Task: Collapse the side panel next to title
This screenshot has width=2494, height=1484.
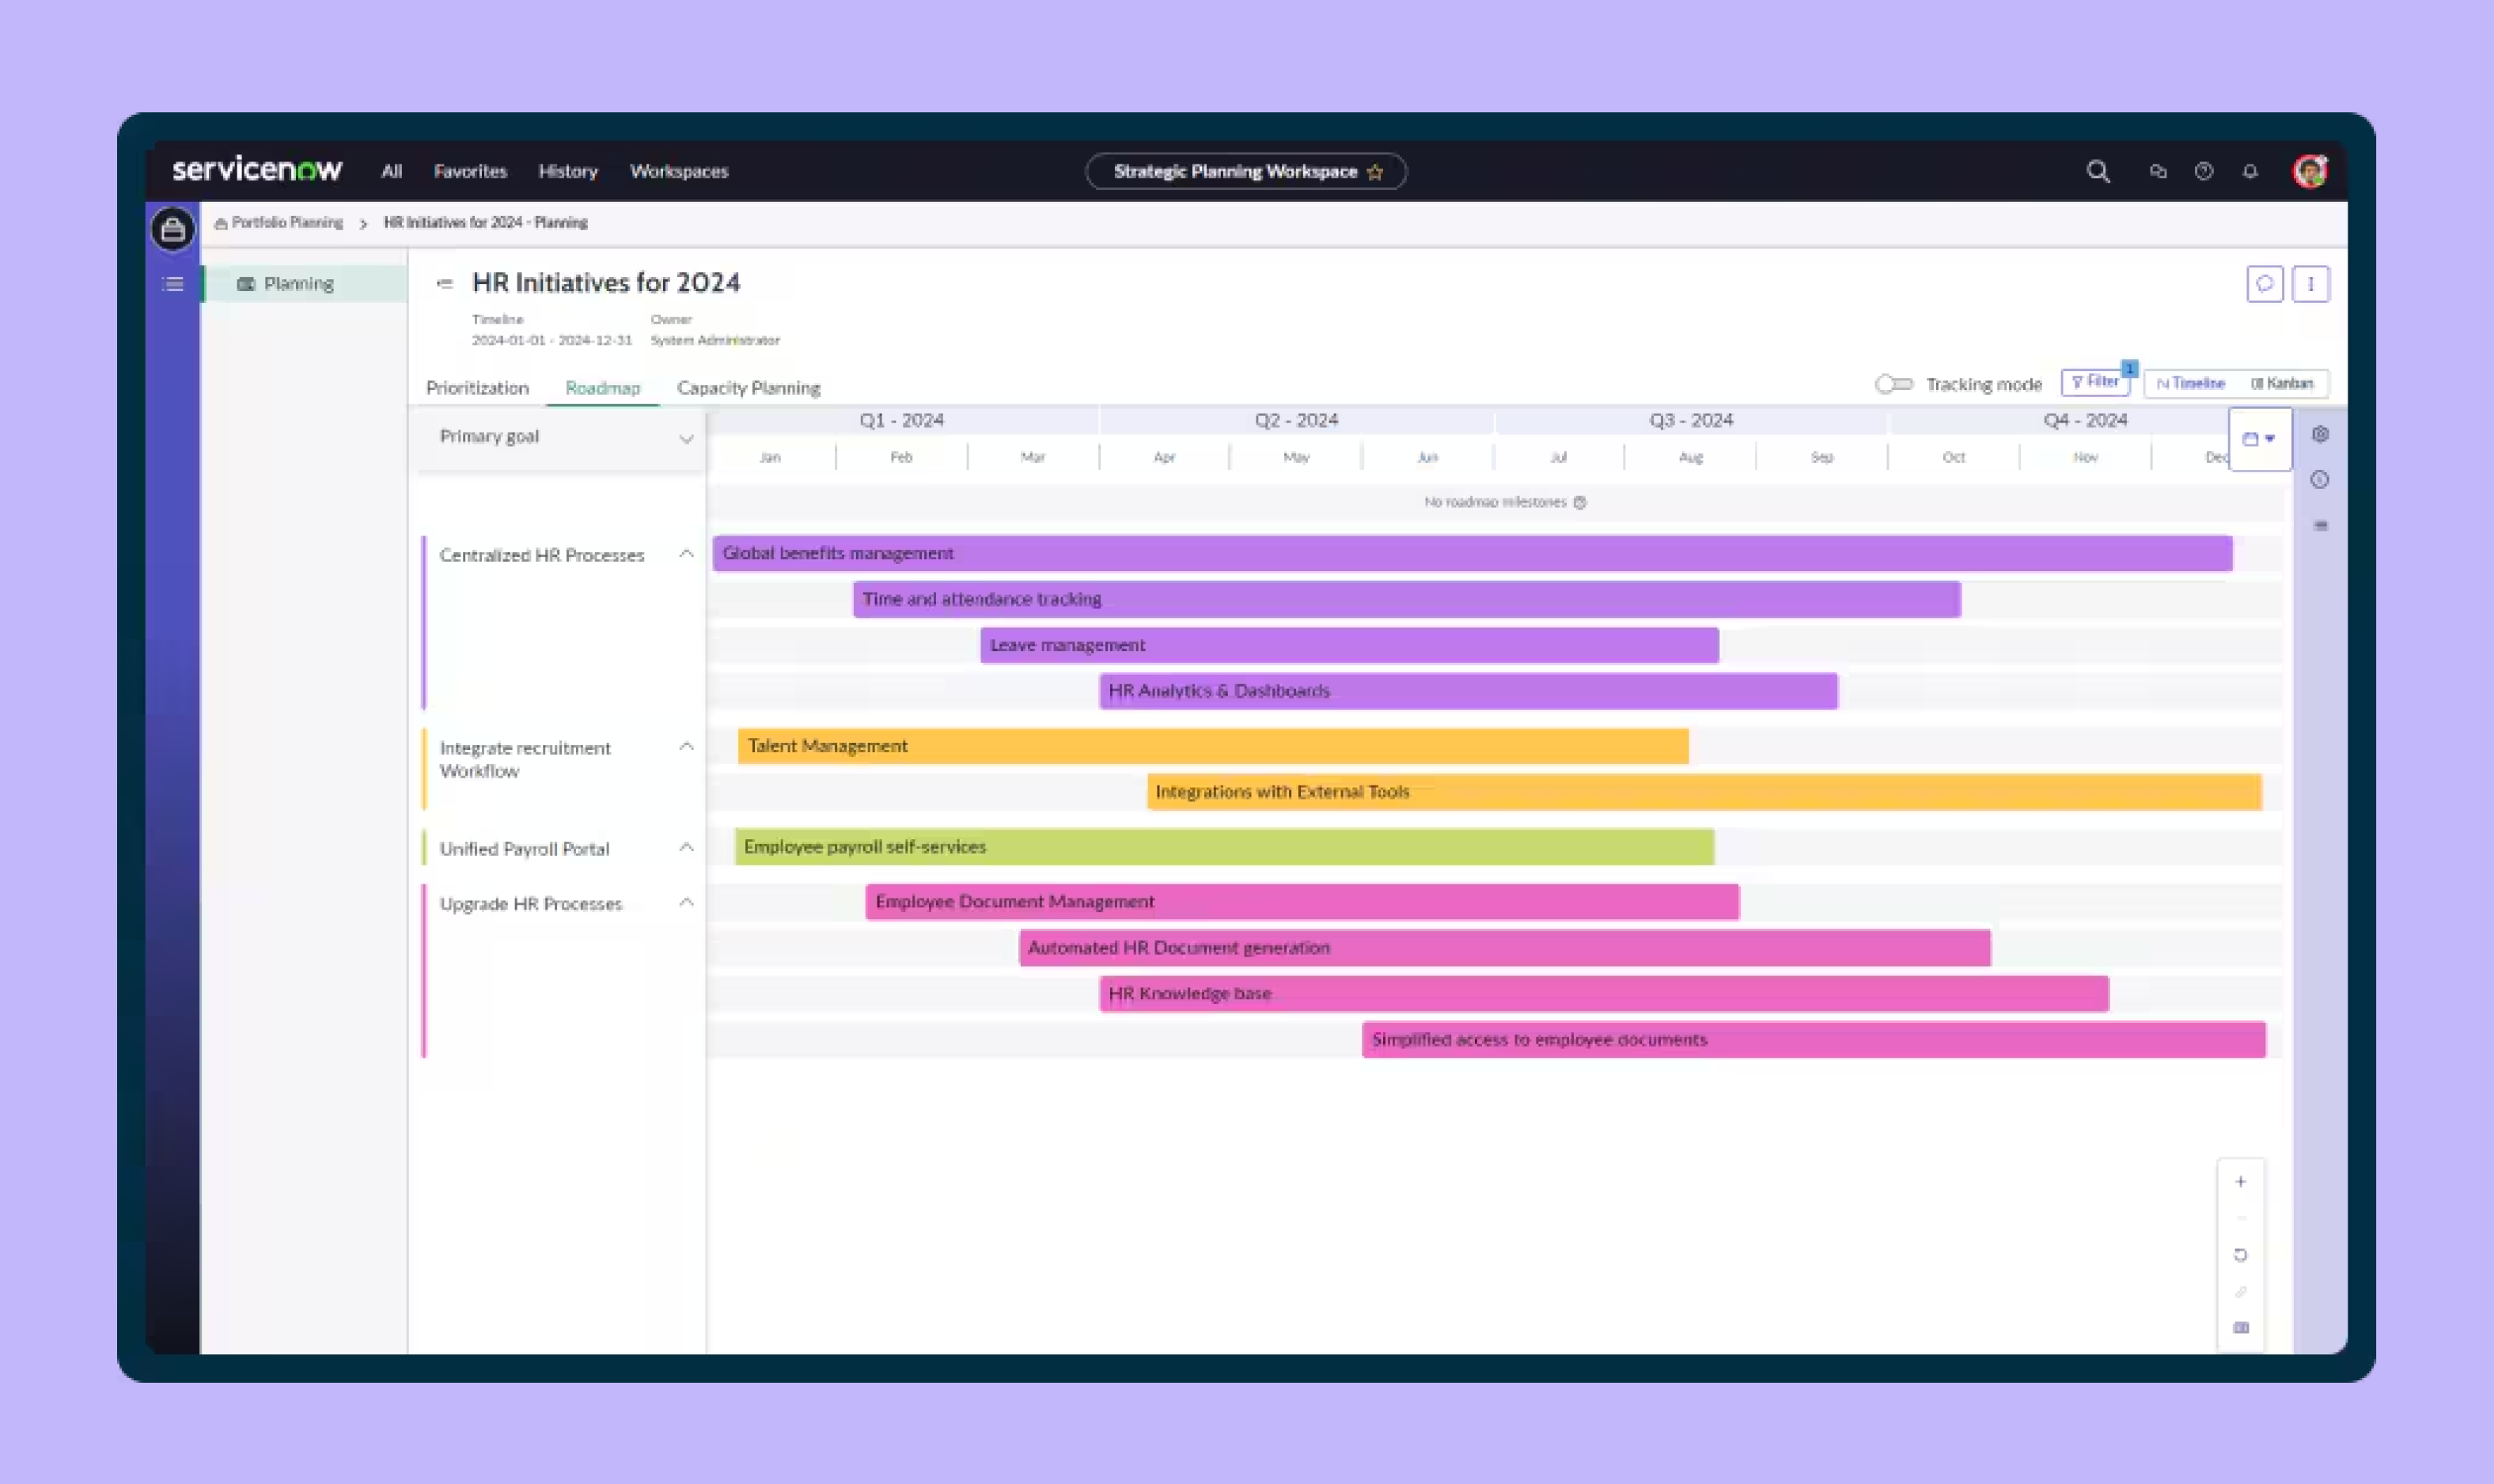Action: [x=445, y=284]
